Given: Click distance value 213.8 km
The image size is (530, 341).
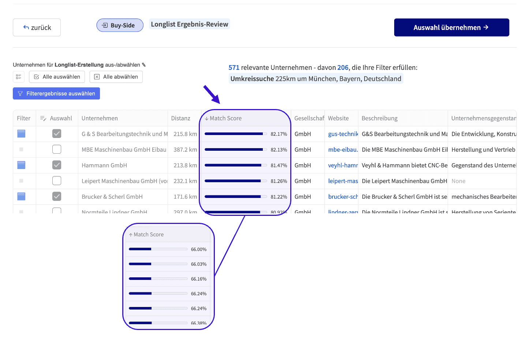Looking at the screenshot, I should tap(185, 165).
